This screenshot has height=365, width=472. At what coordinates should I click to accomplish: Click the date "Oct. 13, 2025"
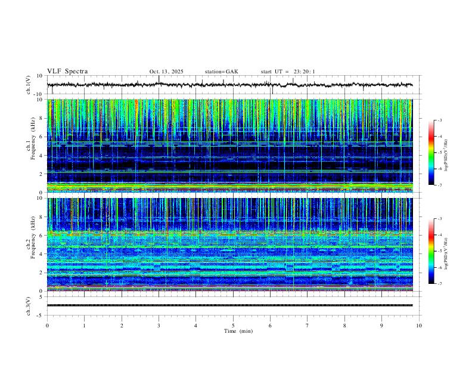click(166, 72)
